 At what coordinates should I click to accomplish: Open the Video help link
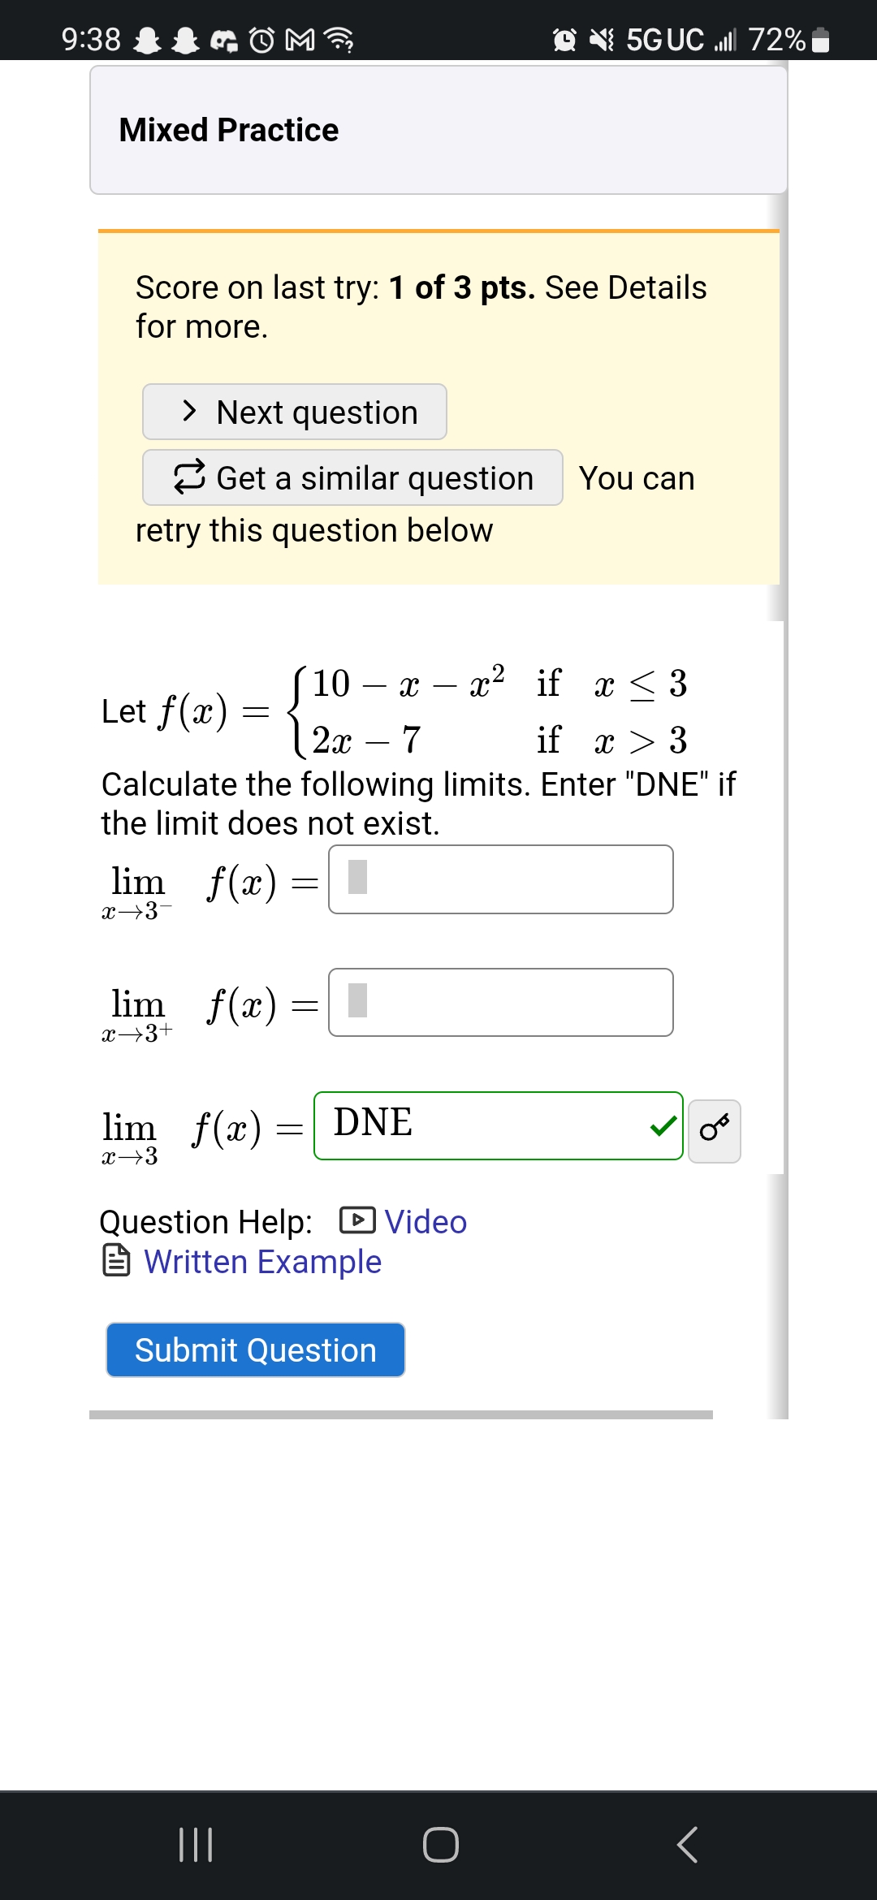(424, 1221)
